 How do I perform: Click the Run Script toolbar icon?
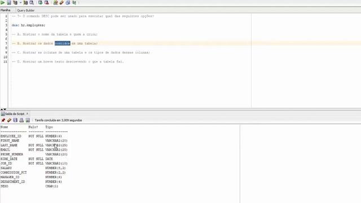(x=9, y=2)
